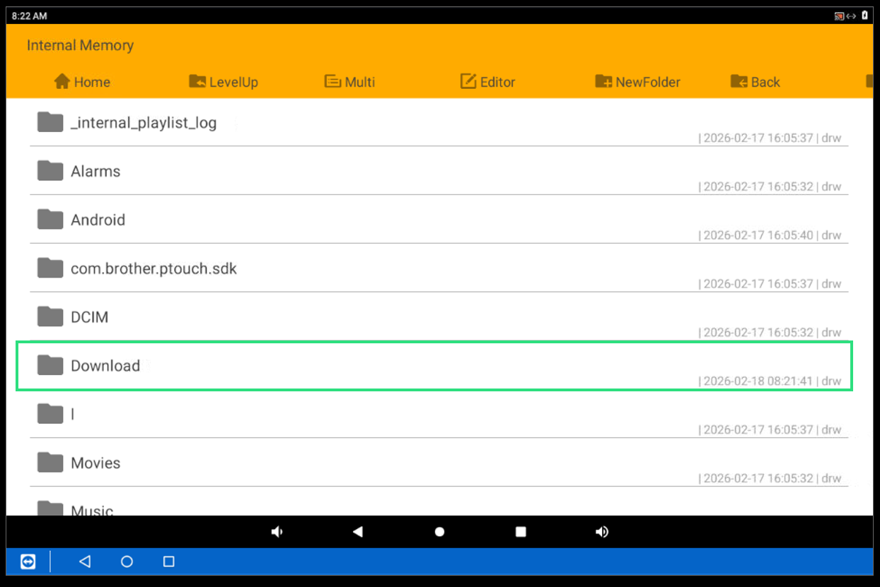Enable Multi selection mode

349,82
